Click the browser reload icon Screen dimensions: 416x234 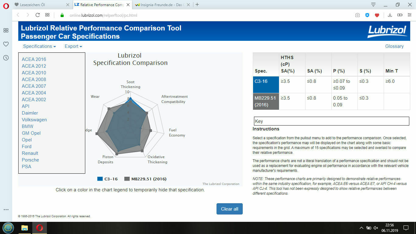pos(38,15)
